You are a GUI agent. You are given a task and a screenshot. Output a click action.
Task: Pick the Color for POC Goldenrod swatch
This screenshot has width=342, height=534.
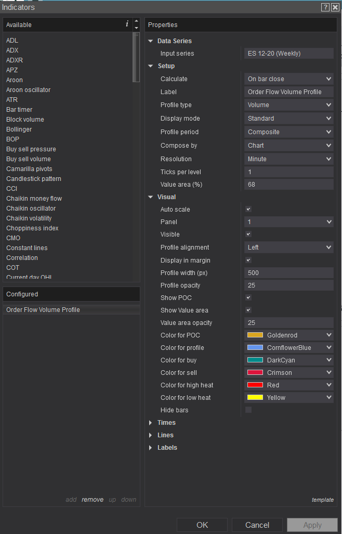(x=255, y=335)
